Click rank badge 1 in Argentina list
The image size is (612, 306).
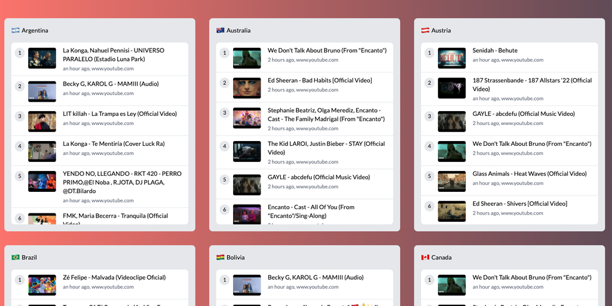(x=20, y=53)
